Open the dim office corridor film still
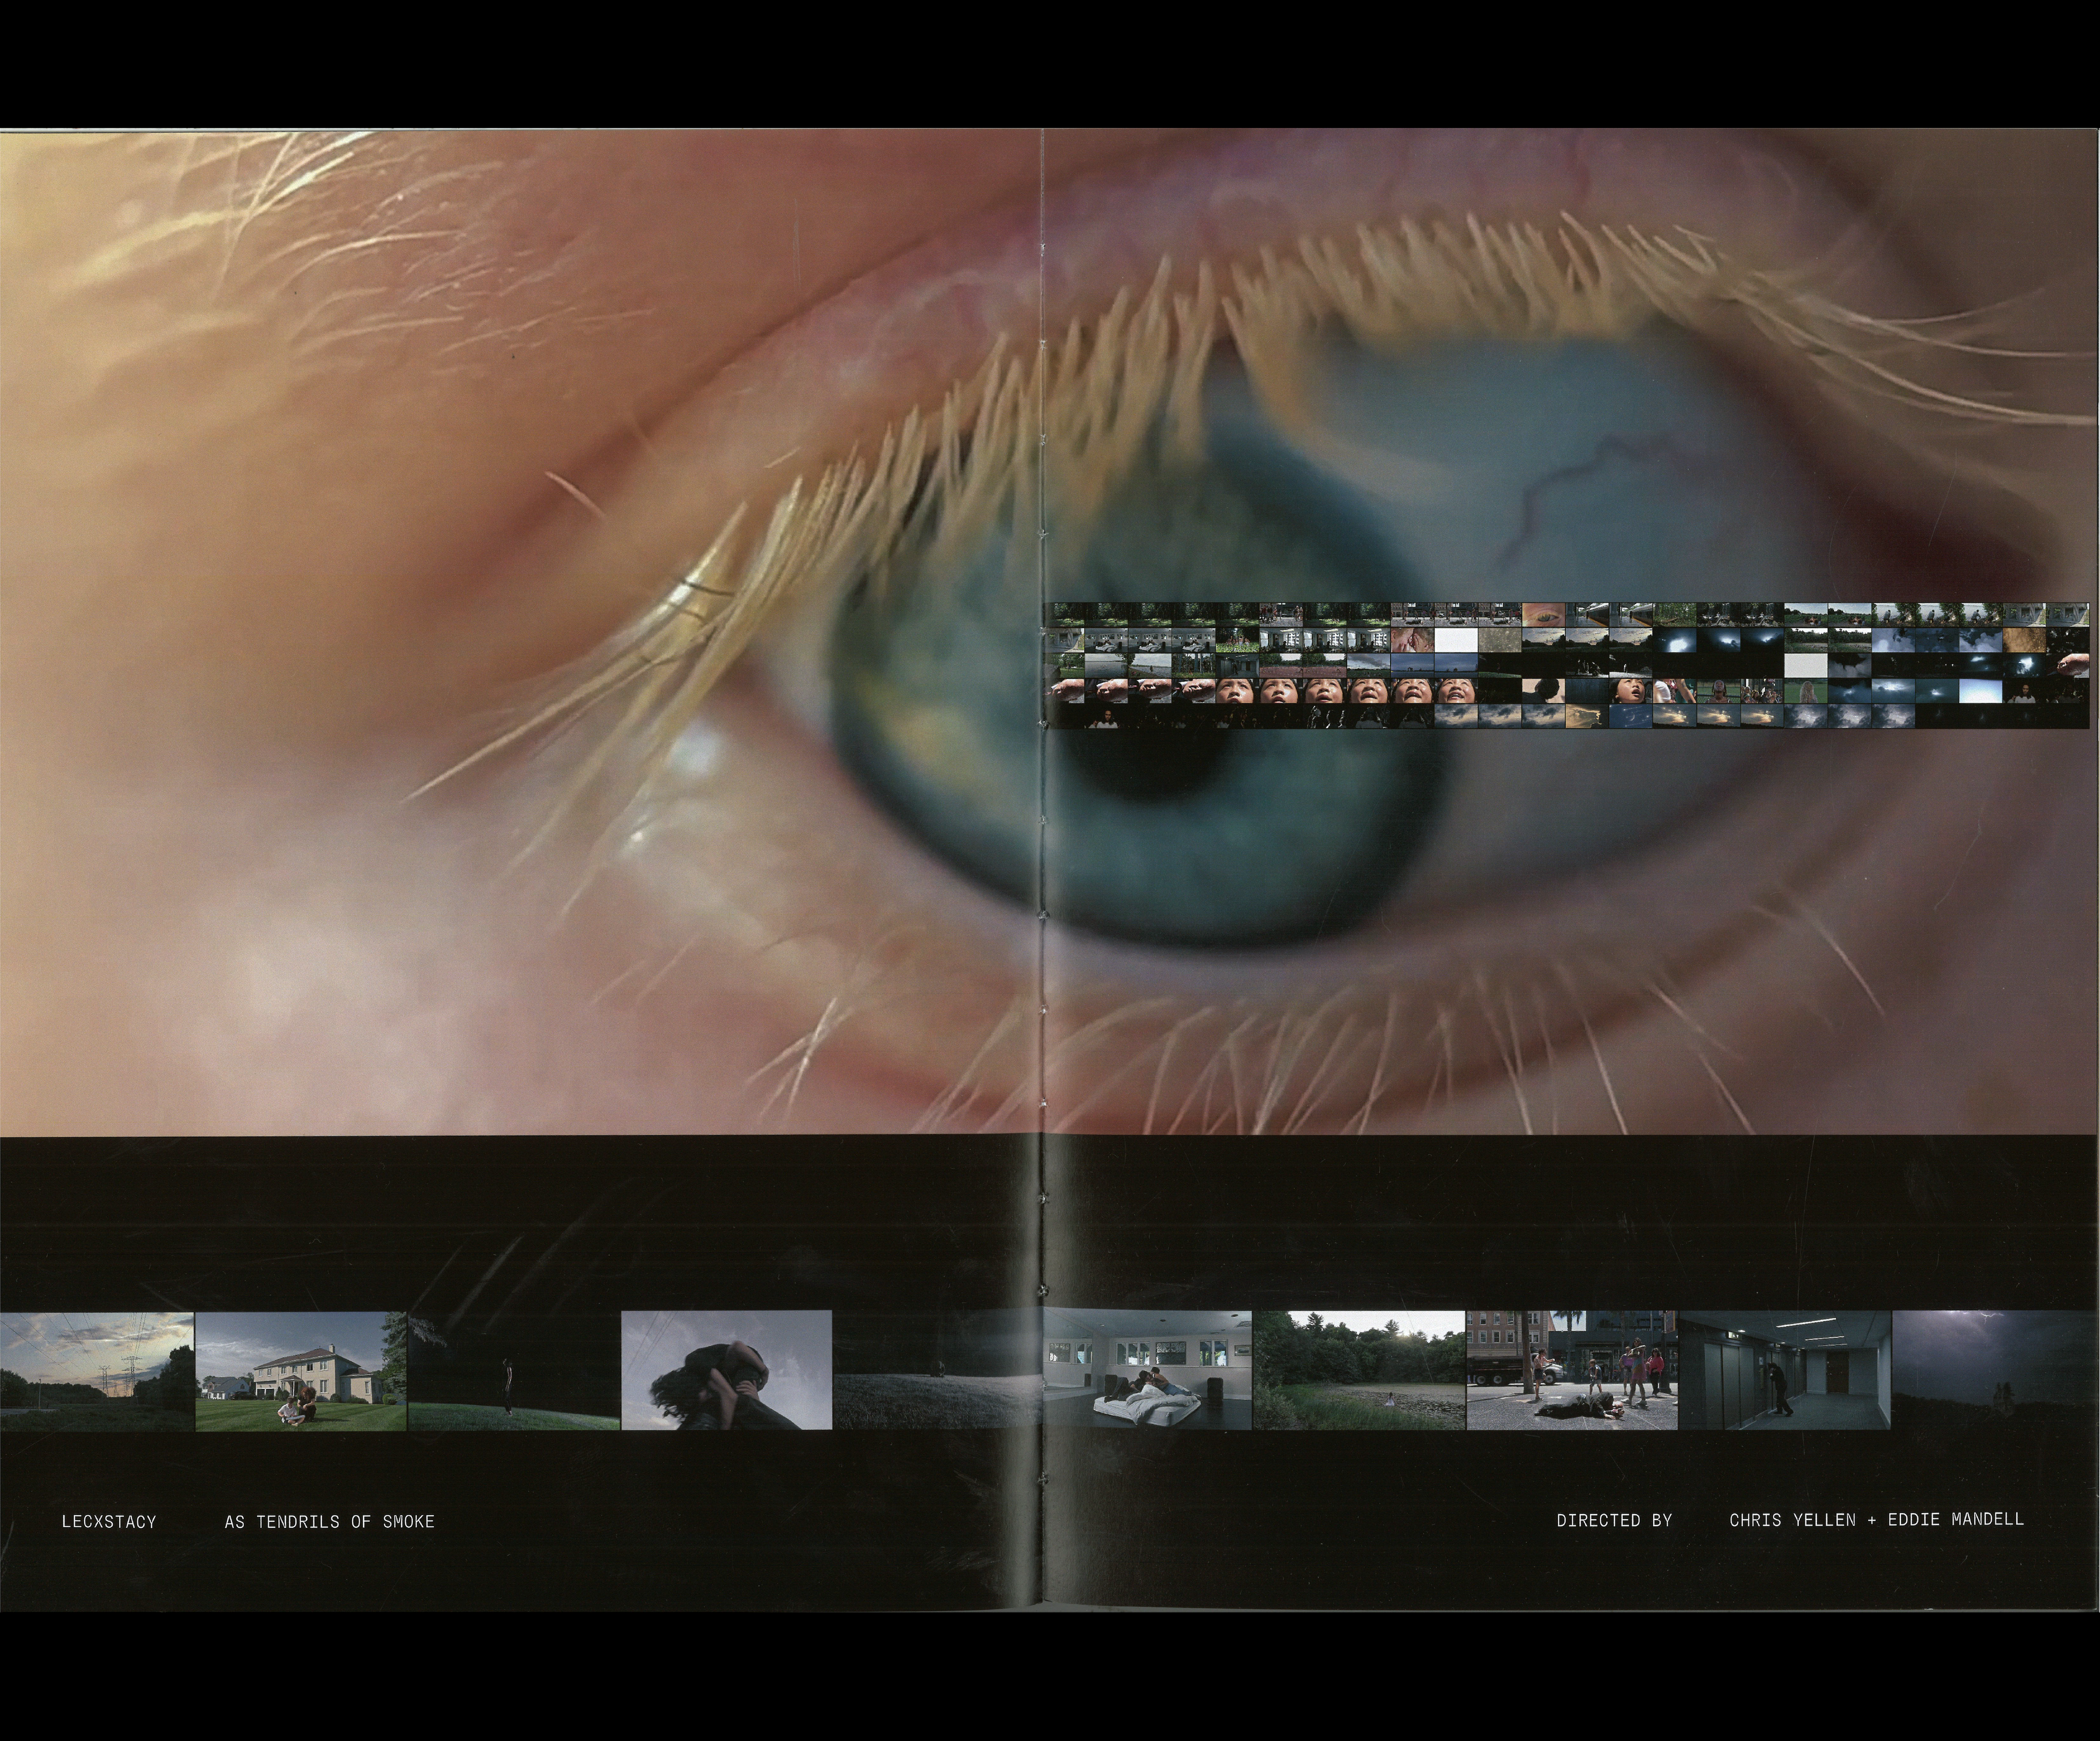2100x1741 pixels. coord(1784,1370)
